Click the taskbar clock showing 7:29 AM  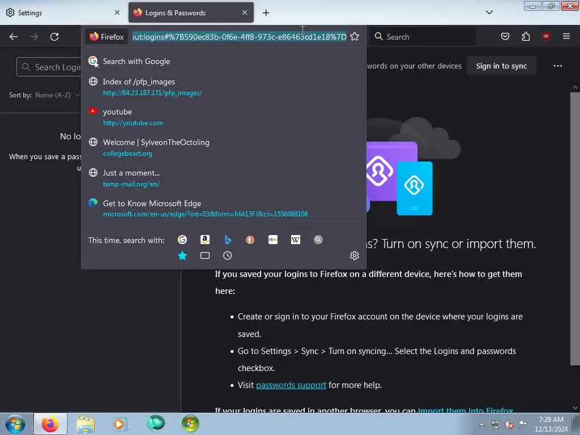(x=551, y=424)
